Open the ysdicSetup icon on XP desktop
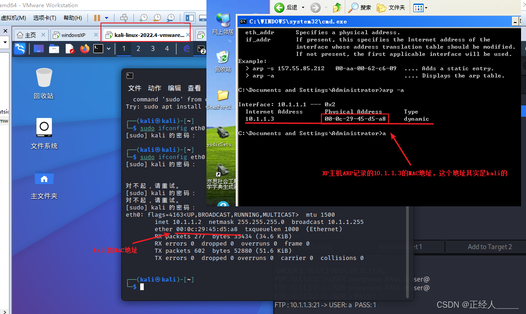Image resolution: width=526 pixels, height=314 pixels. point(221,137)
